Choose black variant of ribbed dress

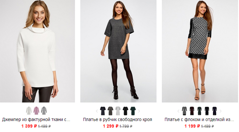pos(125,111)
